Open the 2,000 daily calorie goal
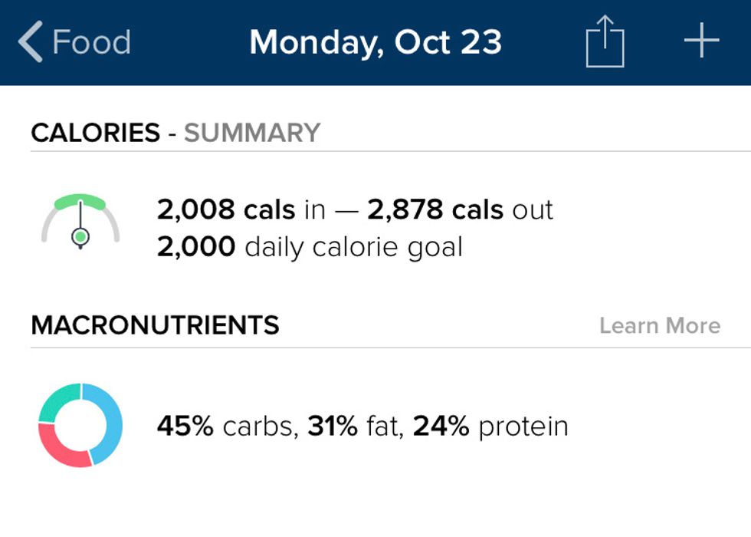Screen dimensions: 751x537 coord(310,247)
